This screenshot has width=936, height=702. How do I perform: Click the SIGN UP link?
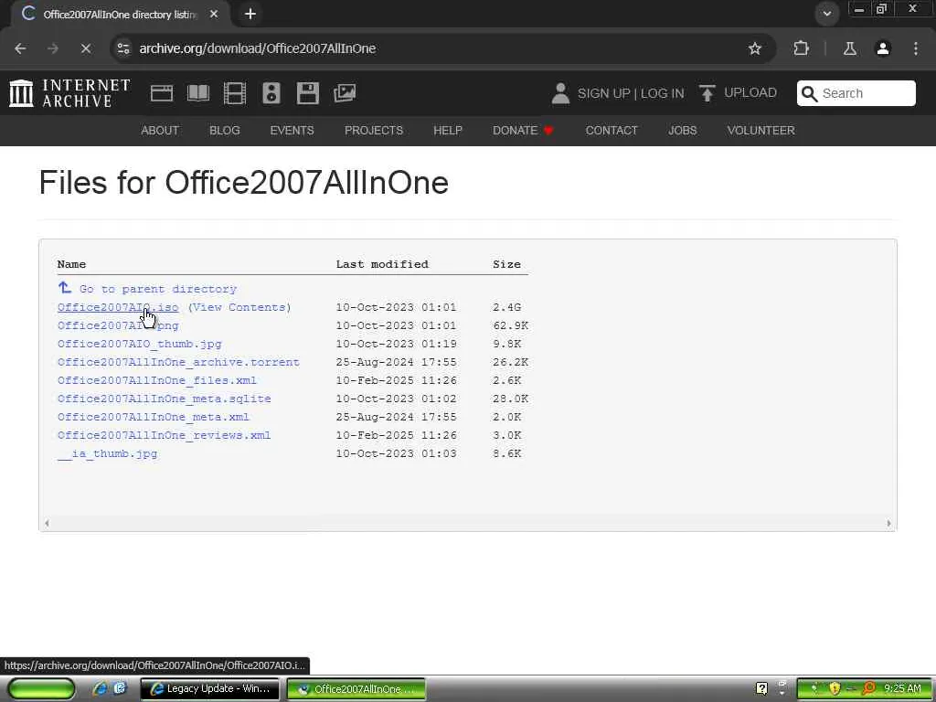603,94
